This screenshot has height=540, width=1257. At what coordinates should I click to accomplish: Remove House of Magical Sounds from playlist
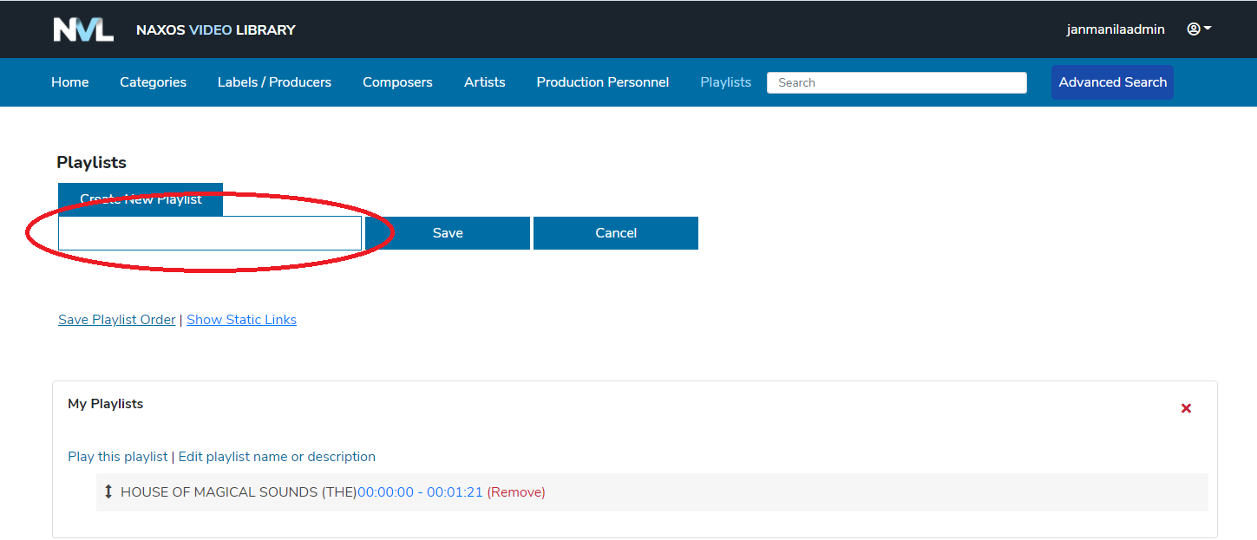pyautogui.click(x=516, y=492)
